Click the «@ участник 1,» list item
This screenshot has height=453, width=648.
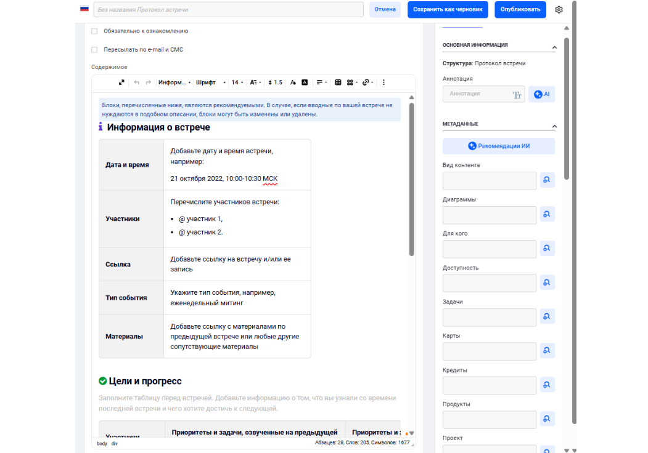[x=200, y=219]
